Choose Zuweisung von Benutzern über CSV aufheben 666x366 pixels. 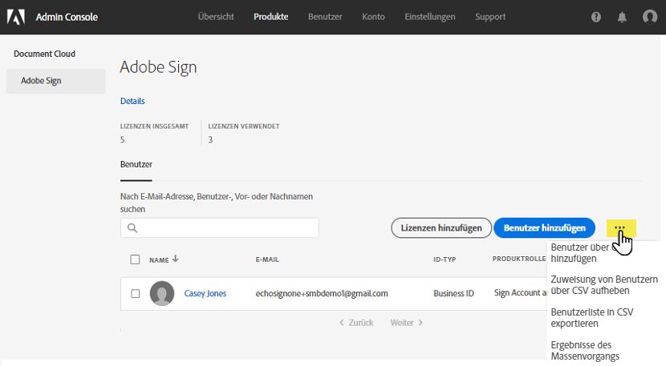tap(604, 285)
